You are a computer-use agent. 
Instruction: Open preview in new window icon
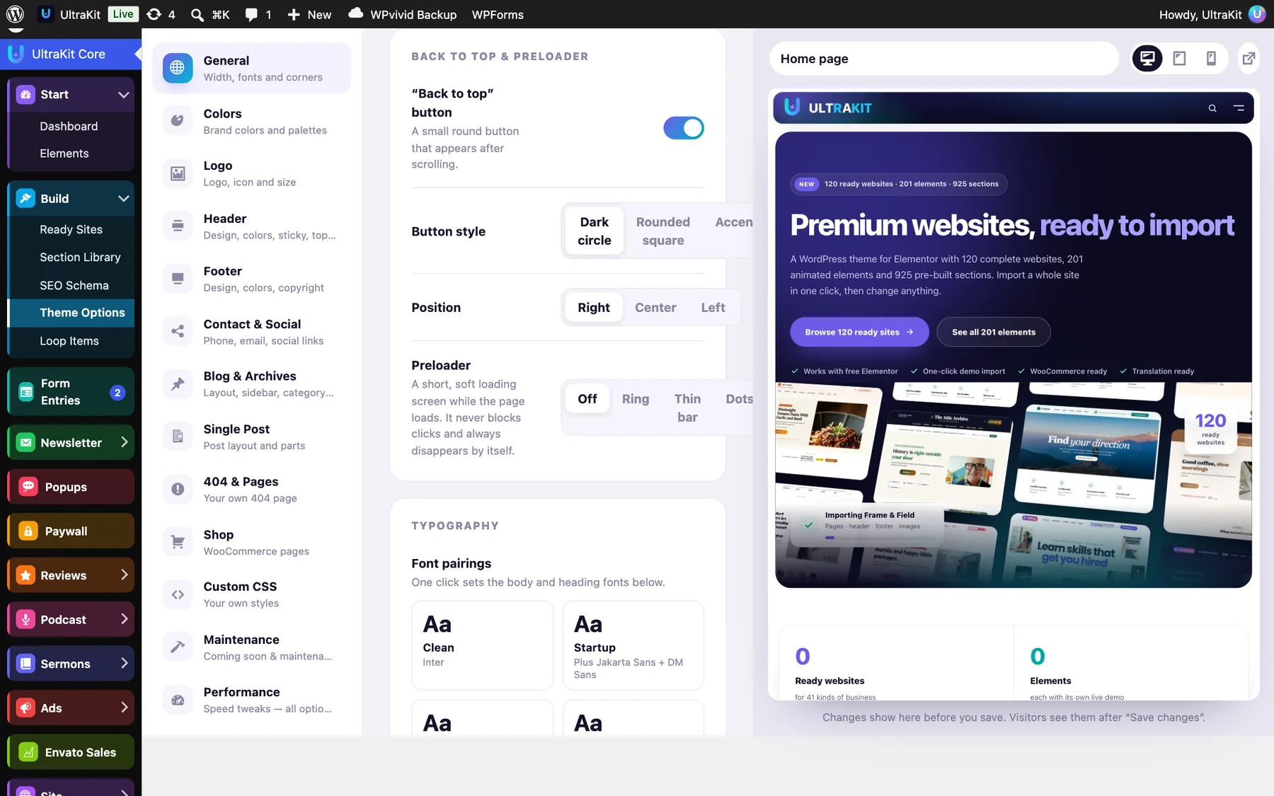point(1249,58)
